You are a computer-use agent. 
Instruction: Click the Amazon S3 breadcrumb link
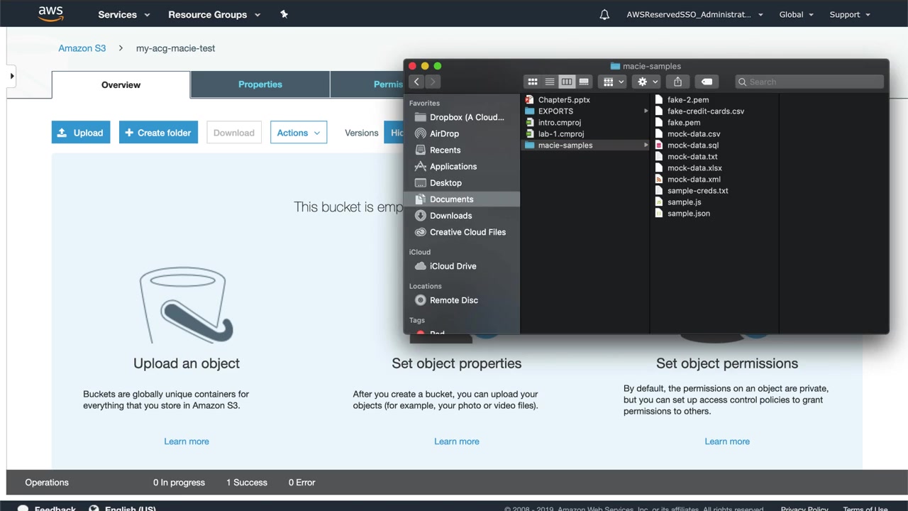(82, 48)
